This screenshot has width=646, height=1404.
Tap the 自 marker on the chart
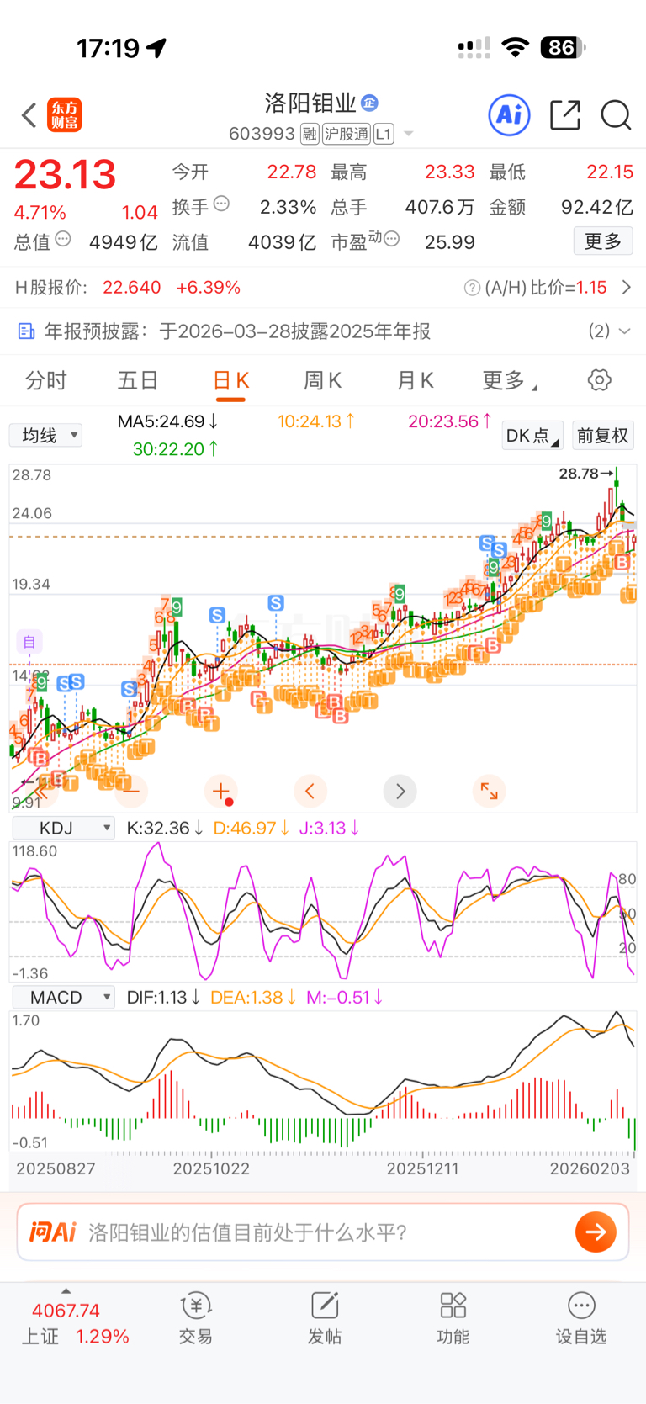(29, 642)
